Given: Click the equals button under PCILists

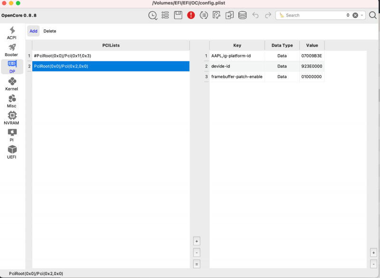Looking at the screenshot, I should click(197, 264).
